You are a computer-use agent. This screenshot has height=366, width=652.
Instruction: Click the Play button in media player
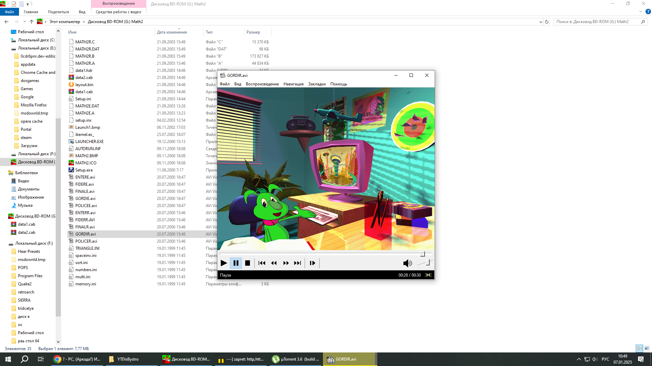pyautogui.click(x=224, y=263)
